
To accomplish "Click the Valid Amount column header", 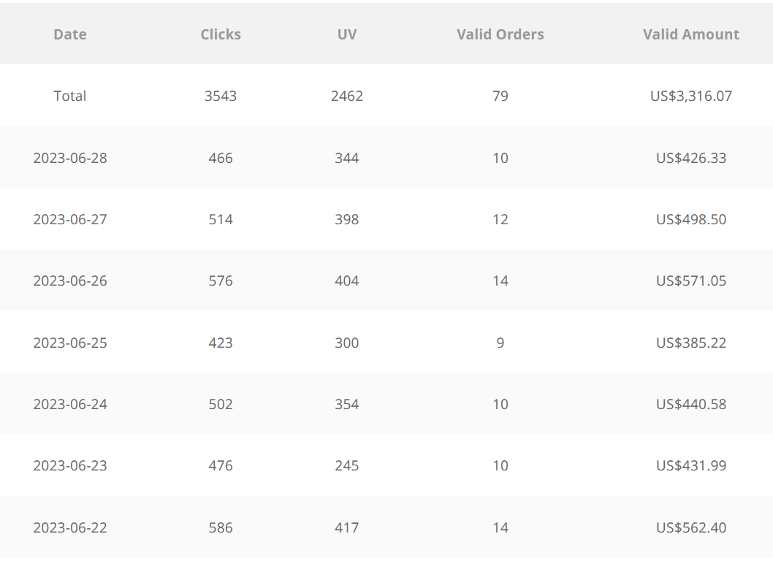I will click(690, 34).
